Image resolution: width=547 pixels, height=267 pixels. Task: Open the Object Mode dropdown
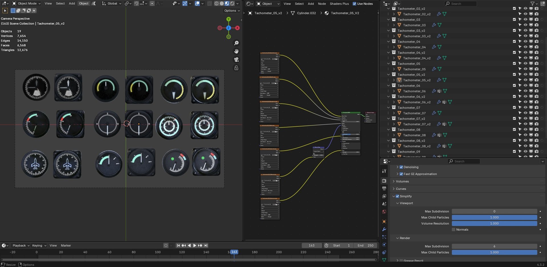point(26,3)
